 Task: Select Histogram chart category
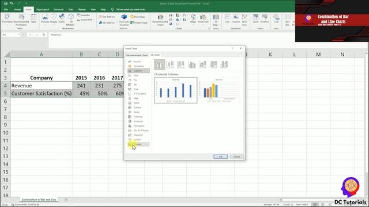coord(138,126)
